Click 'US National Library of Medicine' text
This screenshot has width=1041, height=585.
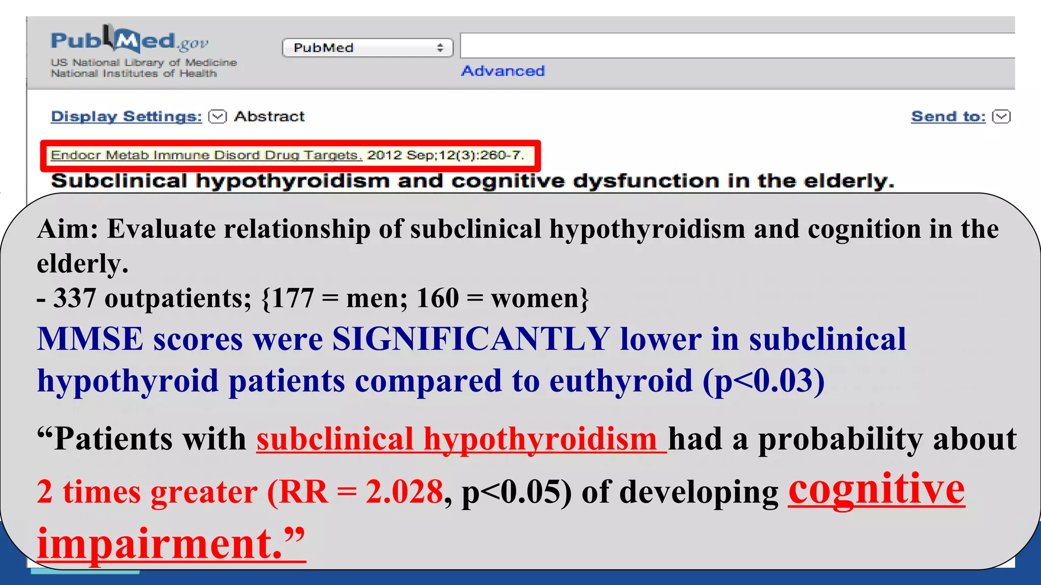pyautogui.click(x=144, y=62)
